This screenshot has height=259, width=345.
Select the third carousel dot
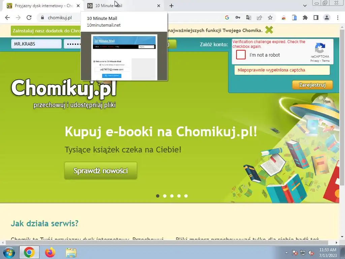171,196
